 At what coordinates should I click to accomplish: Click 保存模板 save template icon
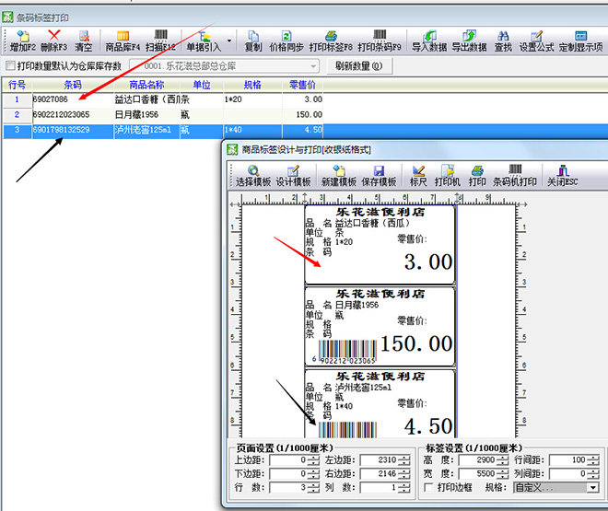coord(378,175)
